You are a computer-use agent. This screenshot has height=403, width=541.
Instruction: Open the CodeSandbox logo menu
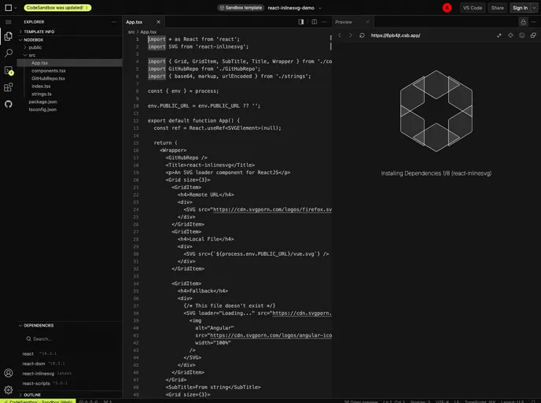pyautogui.click(x=9, y=8)
